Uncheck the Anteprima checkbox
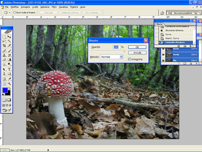The height and width of the screenshot is (152, 202). click(130, 59)
